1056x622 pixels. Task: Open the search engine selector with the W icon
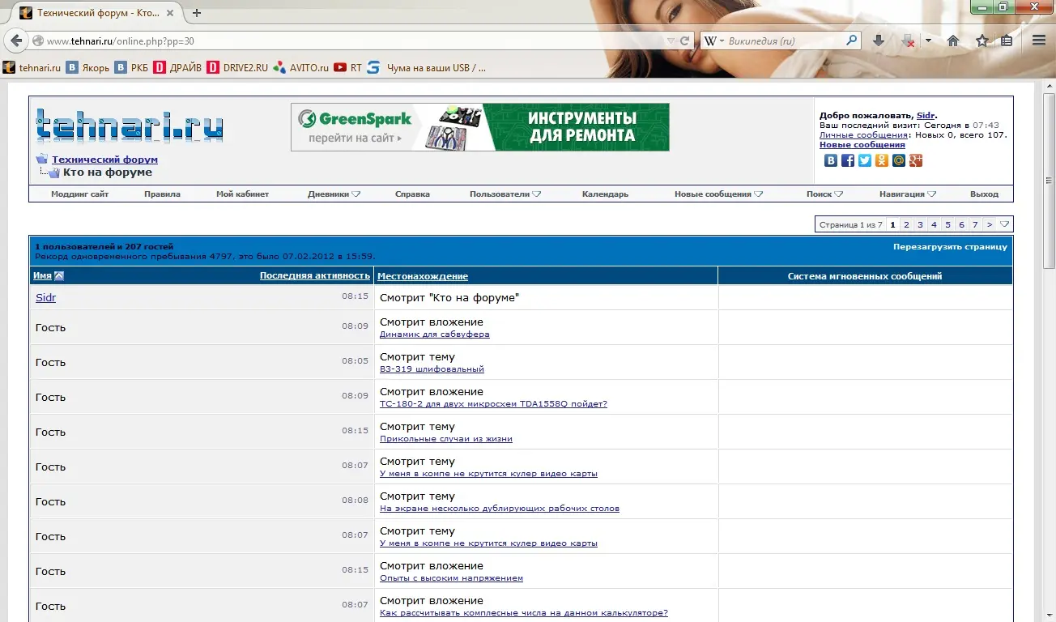[713, 40]
